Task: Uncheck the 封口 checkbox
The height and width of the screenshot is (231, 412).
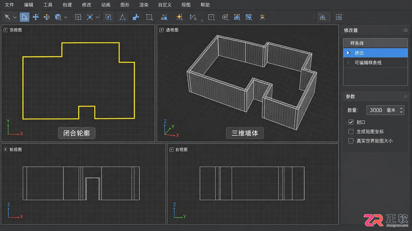Action: point(351,122)
